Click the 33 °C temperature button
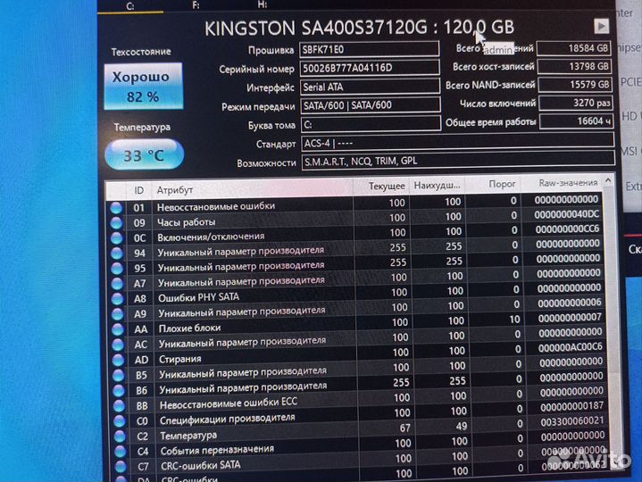The width and height of the screenshot is (642, 482). tap(144, 154)
